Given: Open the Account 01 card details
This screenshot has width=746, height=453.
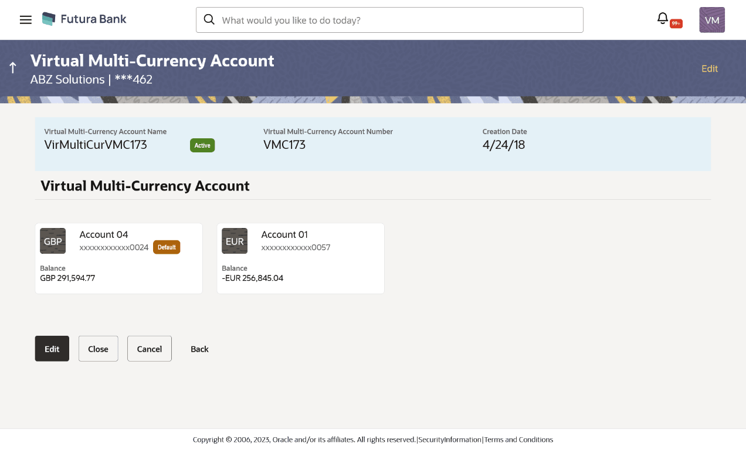Looking at the screenshot, I should (300, 258).
